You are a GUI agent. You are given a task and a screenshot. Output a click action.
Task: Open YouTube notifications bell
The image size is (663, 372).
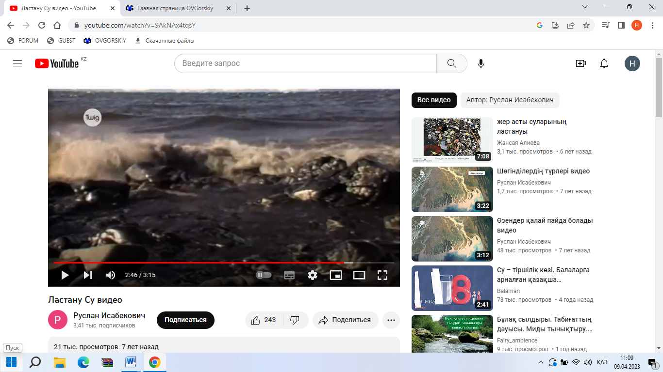[604, 63]
